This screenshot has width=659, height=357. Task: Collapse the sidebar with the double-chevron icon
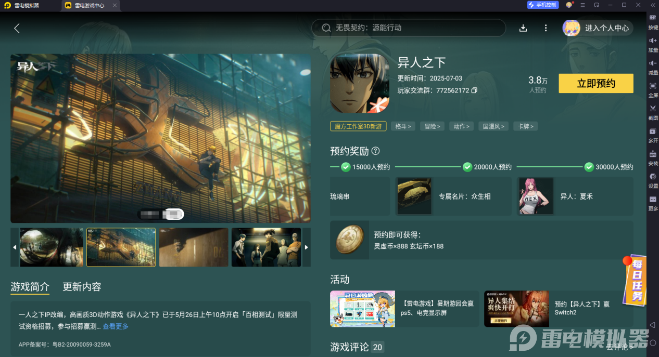coord(652,5)
